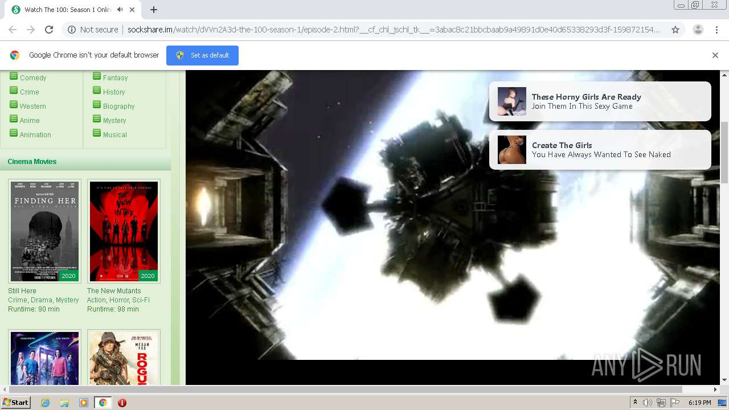Open the Western genre link

click(x=33, y=106)
